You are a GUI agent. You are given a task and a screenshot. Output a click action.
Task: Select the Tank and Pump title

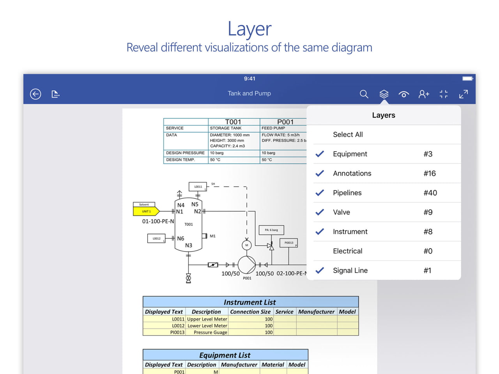click(249, 93)
